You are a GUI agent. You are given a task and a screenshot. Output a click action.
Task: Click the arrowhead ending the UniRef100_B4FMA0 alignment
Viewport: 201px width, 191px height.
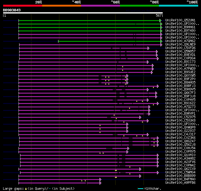[100, 180]
